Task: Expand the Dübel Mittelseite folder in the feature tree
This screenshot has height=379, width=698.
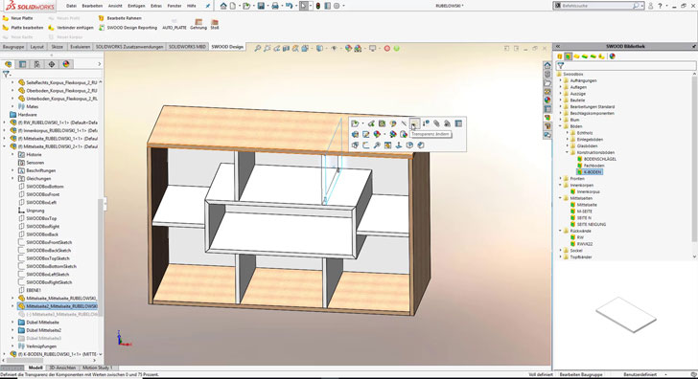Action: [12, 323]
